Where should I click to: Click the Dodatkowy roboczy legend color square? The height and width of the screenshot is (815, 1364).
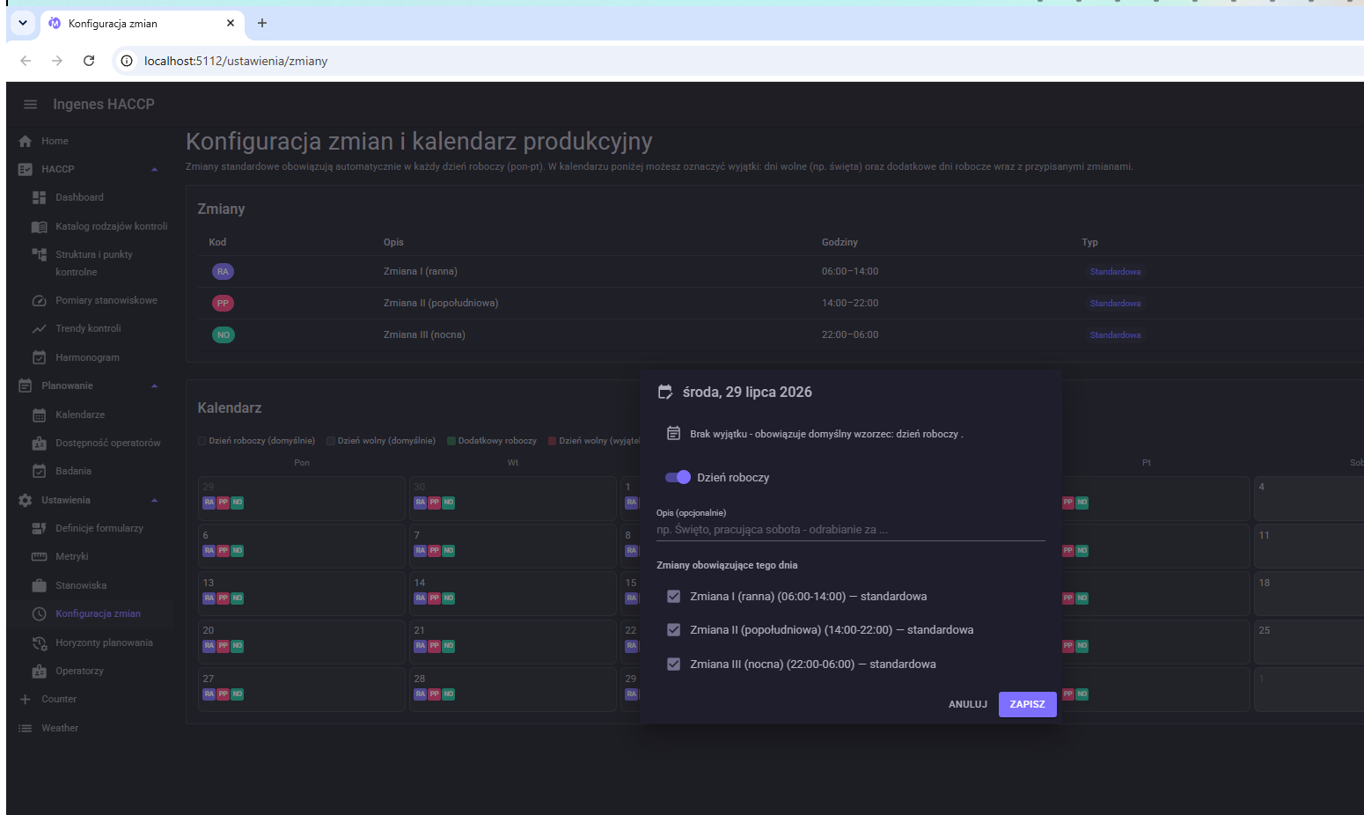coord(451,441)
